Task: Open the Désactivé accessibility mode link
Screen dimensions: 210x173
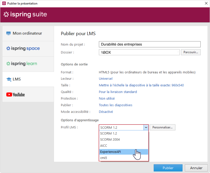Action: pos(106,112)
